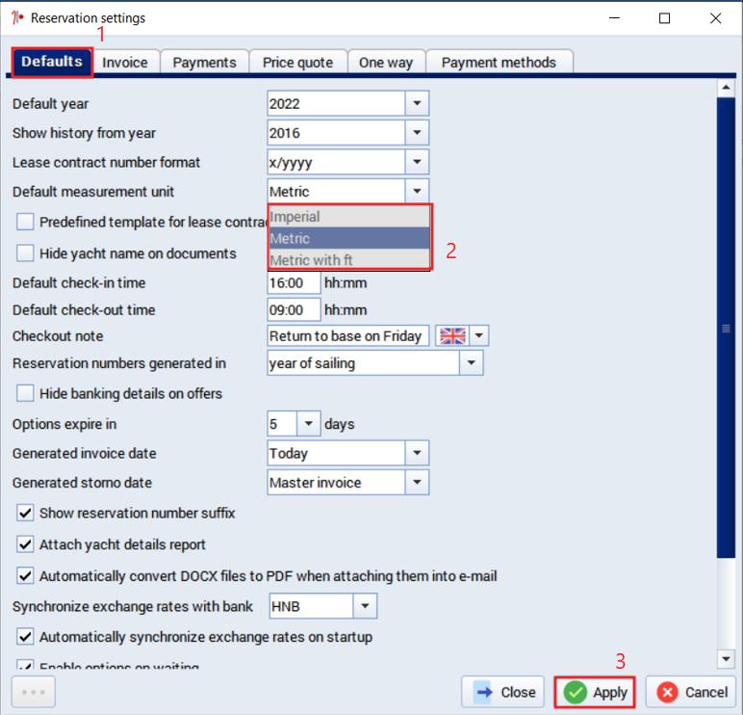The width and height of the screenshot is (743, 715).
Task: Click the red X Cancel icon
Action: coord(667,693)
